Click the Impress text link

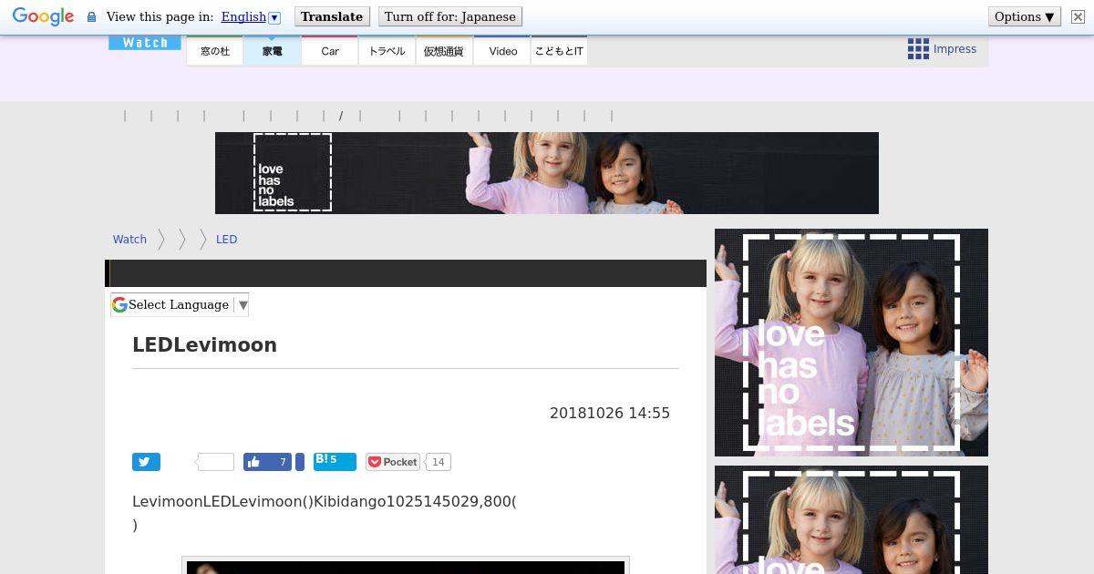pos(955,49)
